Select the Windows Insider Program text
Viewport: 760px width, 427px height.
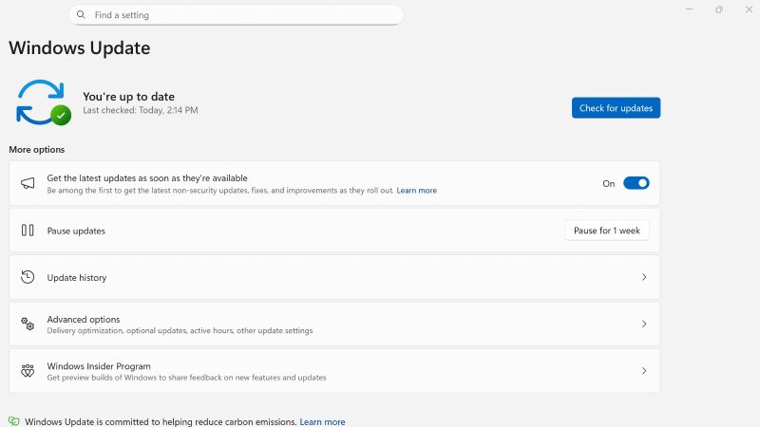pos(99,366)
